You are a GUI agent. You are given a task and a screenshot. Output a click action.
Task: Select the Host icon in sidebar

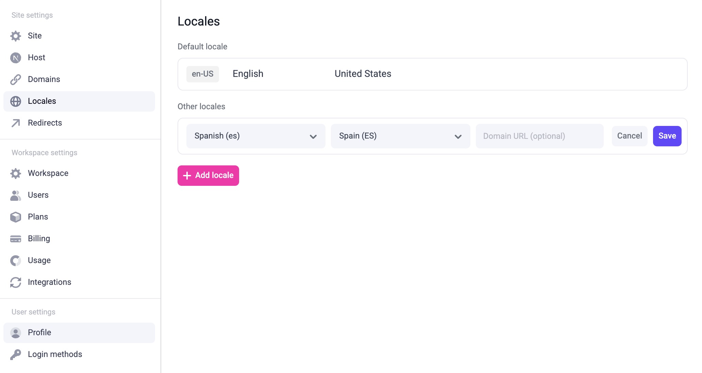click(x=16, y=57)
